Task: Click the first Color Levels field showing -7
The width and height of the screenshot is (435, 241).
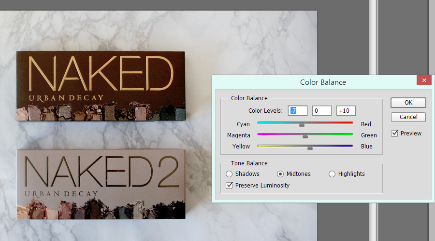Action: pos(298,111)
